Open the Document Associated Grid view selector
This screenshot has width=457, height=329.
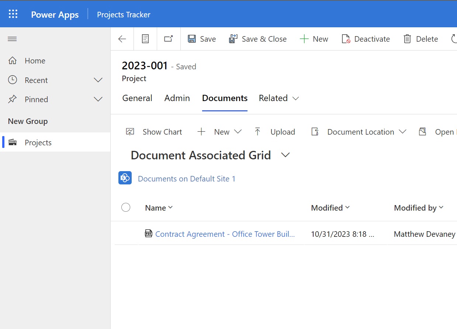(x=285, y=155)
